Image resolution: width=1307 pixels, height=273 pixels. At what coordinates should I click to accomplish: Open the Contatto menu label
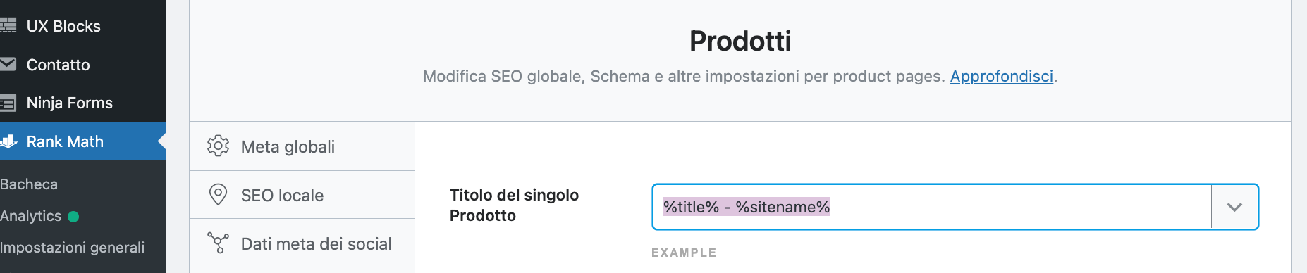(59, 65)
